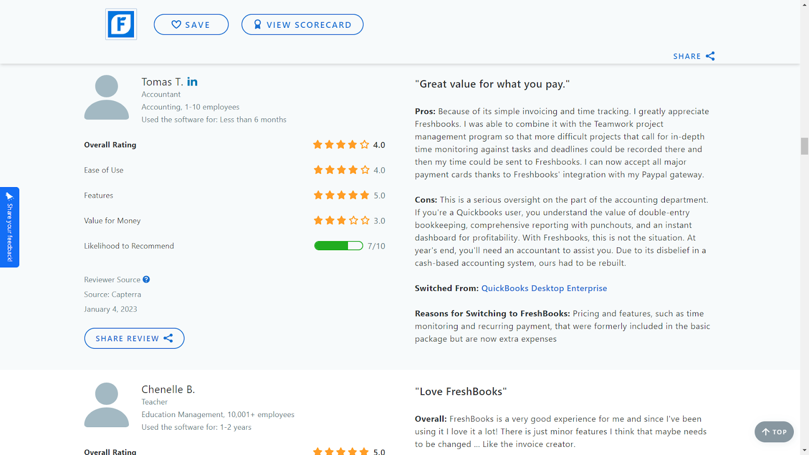Click the FreshBooks logo icon
Screen dimensions: 809x455
point(121,24)
